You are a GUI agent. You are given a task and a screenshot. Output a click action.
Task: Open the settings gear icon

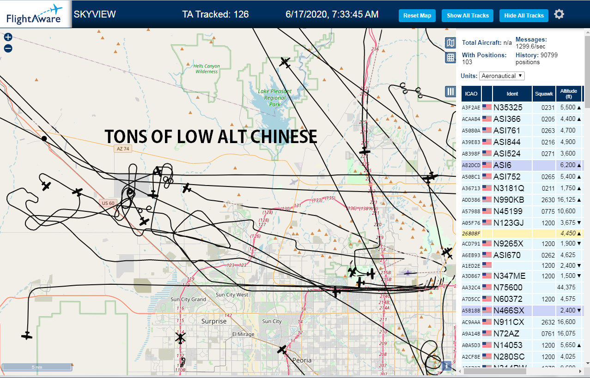tap(559, 14)
